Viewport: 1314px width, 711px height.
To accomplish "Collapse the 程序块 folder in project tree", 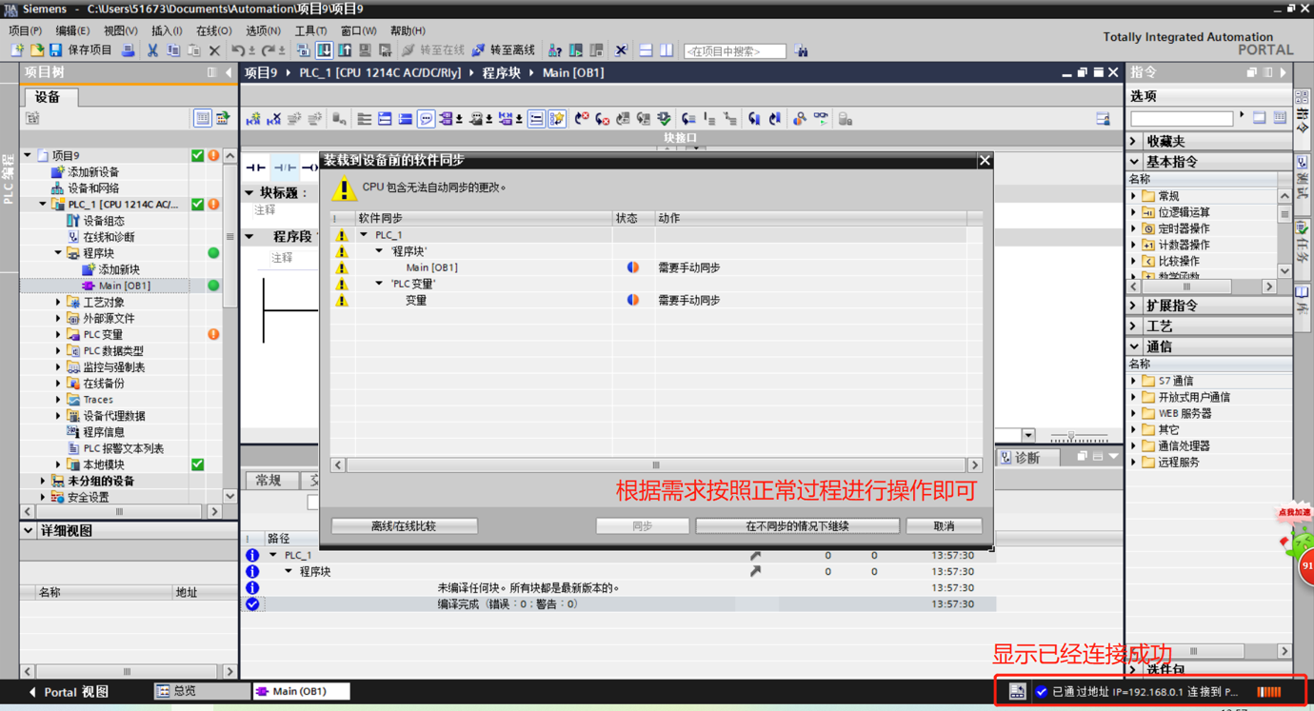I will pyautogui.click(x=58, y=253).
